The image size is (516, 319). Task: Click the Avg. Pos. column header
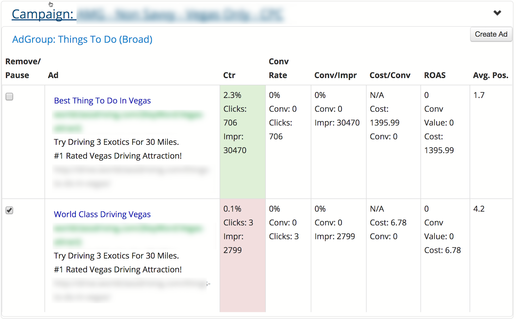[491, 75]
